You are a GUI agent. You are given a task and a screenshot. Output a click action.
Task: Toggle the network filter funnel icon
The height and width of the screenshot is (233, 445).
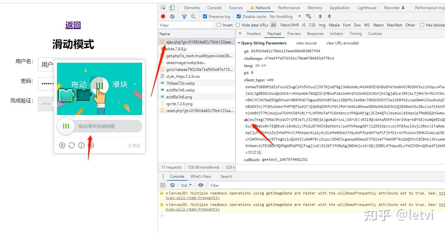pyautogui.click(x=184, y=16)
